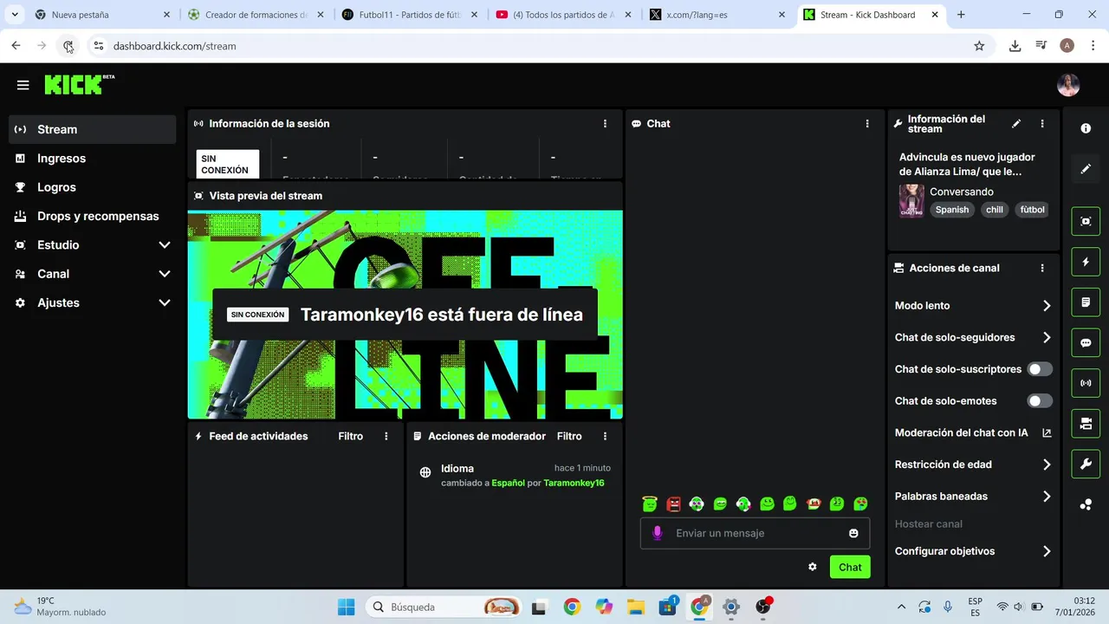Toggle the activity feed lightning icon in right rail
This screenshot has width=1109, height=624.
[1086, 262]
